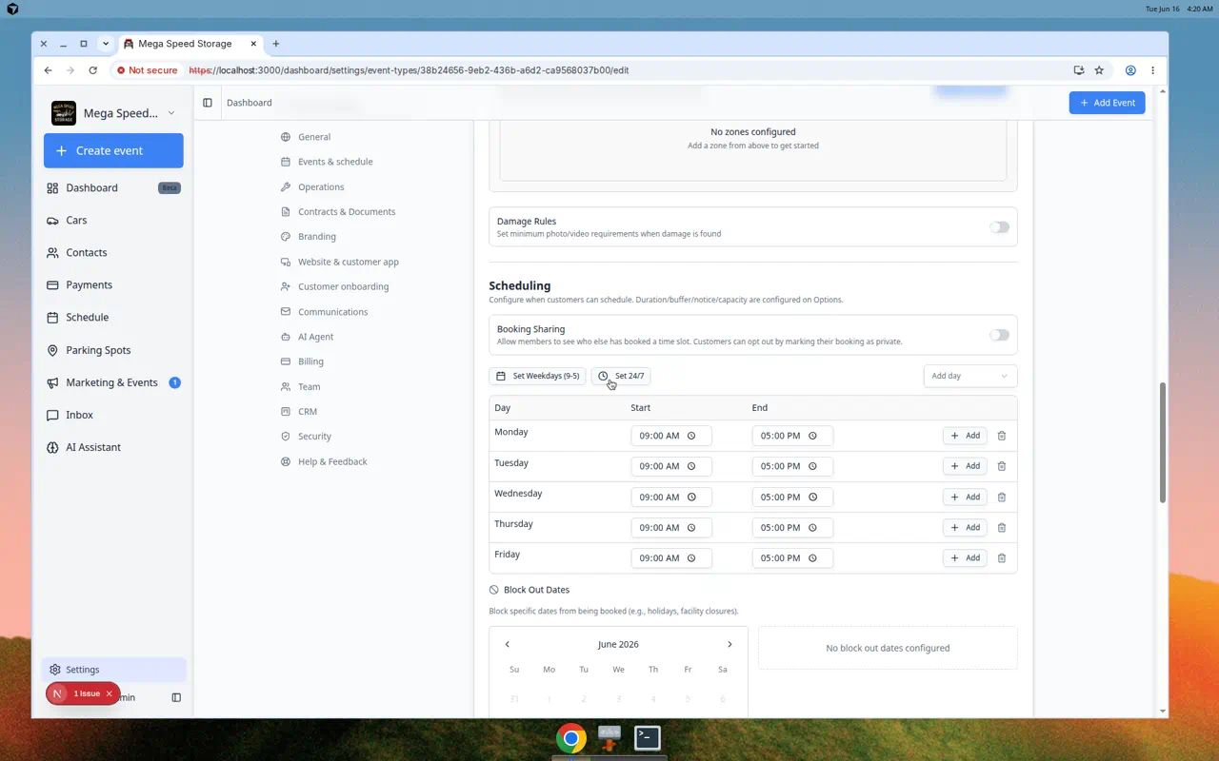Click the Tuesday start time field
The width and height of the screenshot is (1219, 761).
click(671, 466)
